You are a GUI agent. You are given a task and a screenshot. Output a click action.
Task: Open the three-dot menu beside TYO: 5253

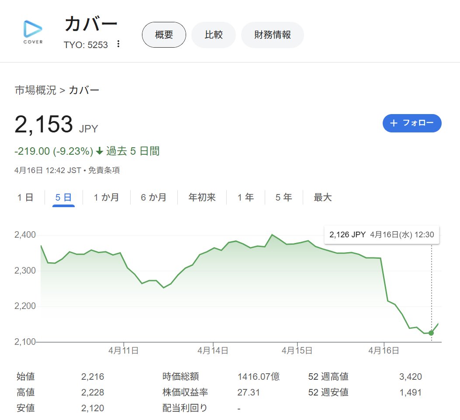pyautogui.click(x=118, y=44)
